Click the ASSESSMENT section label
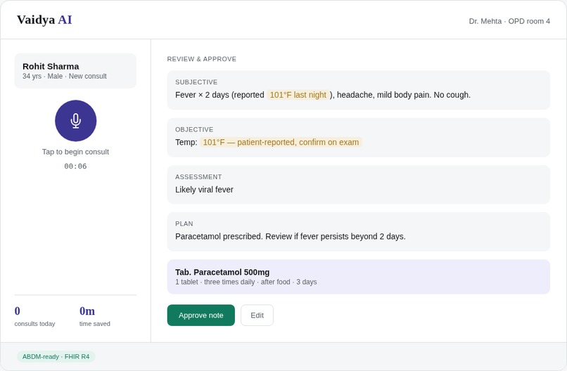The height and width of the screenshot is (371, 567). point(198,177)
